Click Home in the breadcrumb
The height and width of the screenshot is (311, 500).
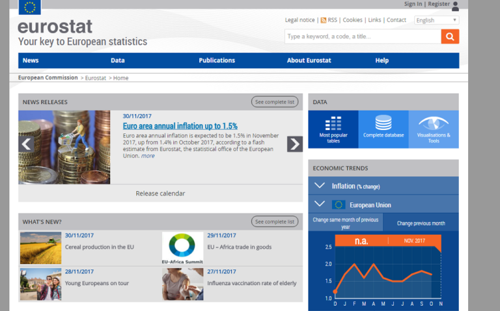click(x=120, y=78)
